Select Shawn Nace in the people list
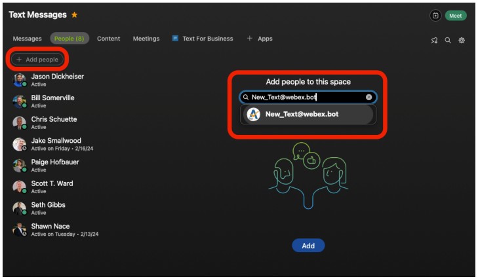478x279 pixels. (x=55, y=230)
